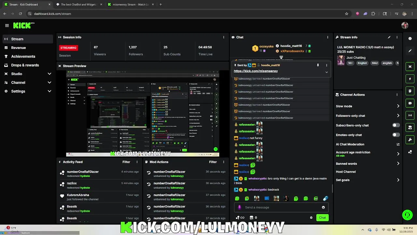Image resolution: width=417 pixels, height=235 pixels.
Task: Open Achievements in the sidebar
Action: coord(28,56)
